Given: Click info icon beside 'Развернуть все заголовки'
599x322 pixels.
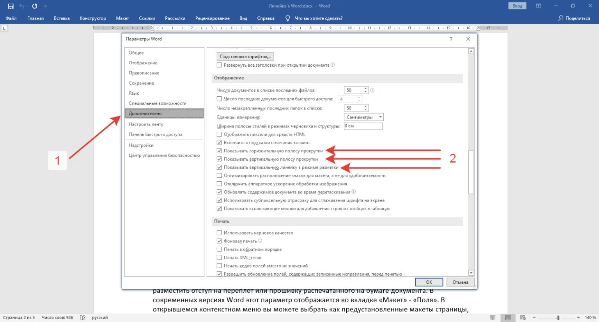Looking at the screenshot, I should 333,65.
